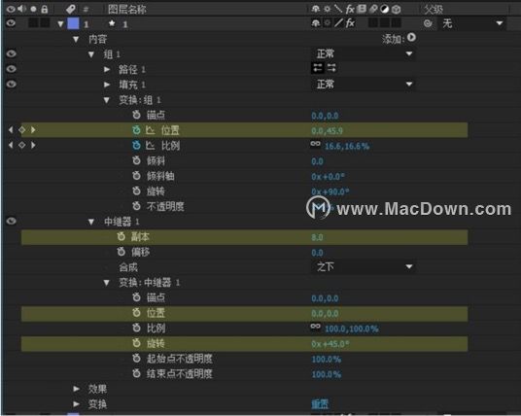Expand the 效果 section
This screenshot has width=521, height=416.
pos(76,389)
